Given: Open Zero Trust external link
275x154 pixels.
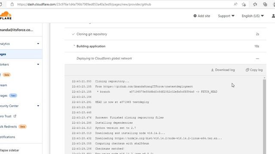Looking at the screenshot, I should 8,116.
